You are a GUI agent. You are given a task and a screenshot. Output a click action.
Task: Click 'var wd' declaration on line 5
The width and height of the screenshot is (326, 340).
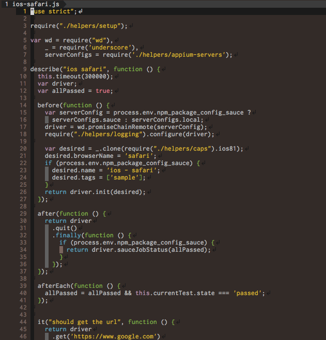pos(41,40)
